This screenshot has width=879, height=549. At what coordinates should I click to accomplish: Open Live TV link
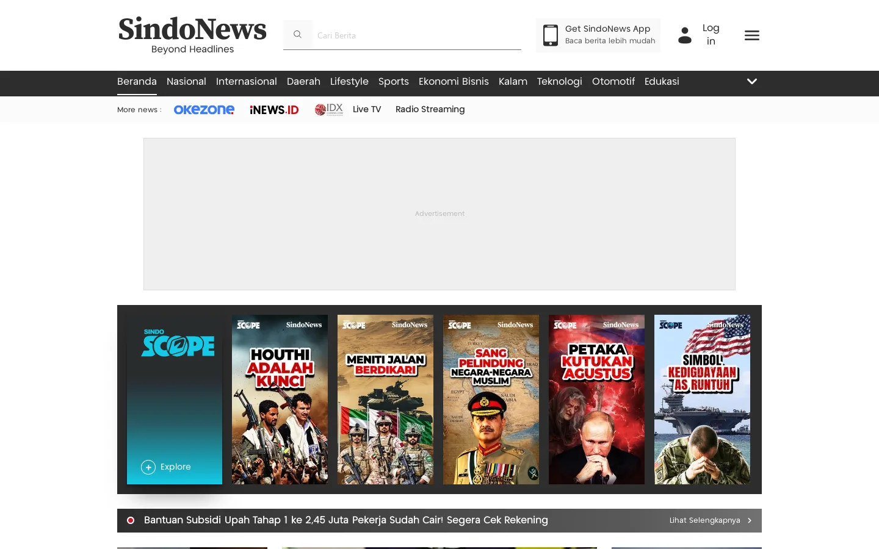(x=367, y=110)
